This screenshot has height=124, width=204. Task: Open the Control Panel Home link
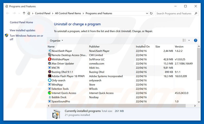pos(21,22)
